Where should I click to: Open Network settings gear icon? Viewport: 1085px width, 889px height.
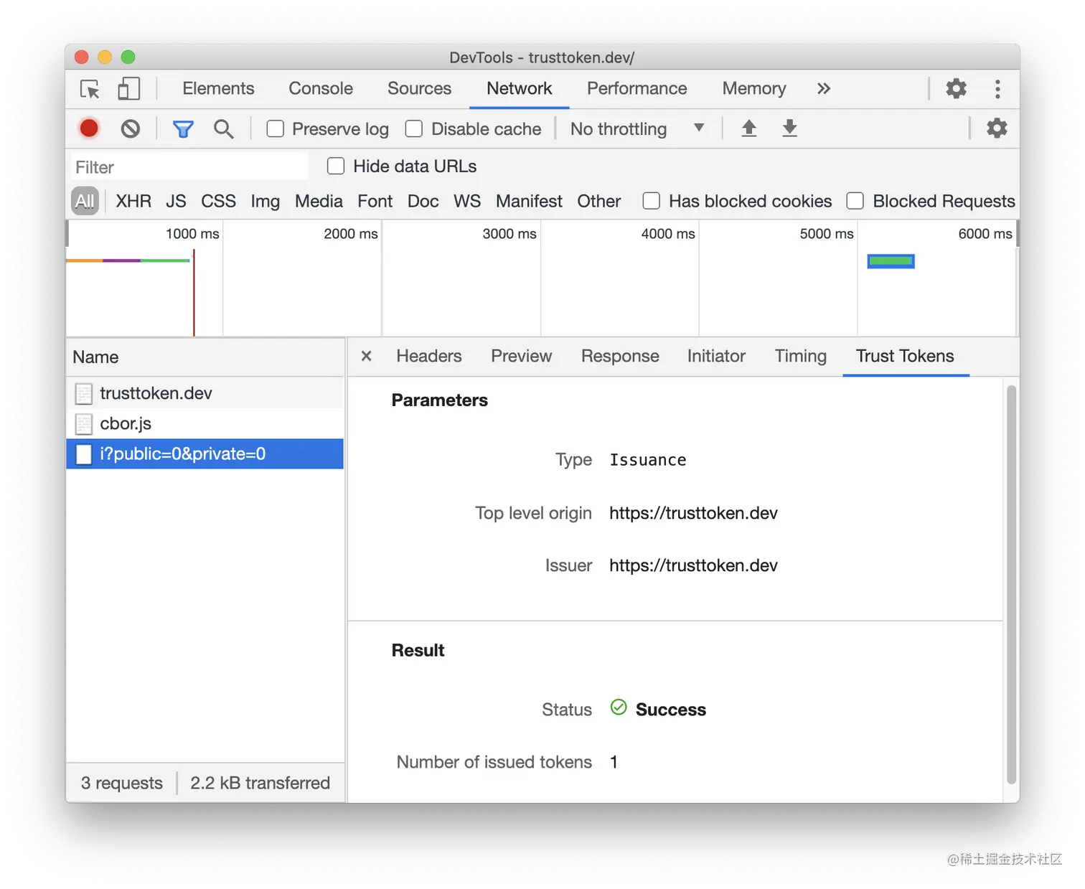click(x=997, y=128)
